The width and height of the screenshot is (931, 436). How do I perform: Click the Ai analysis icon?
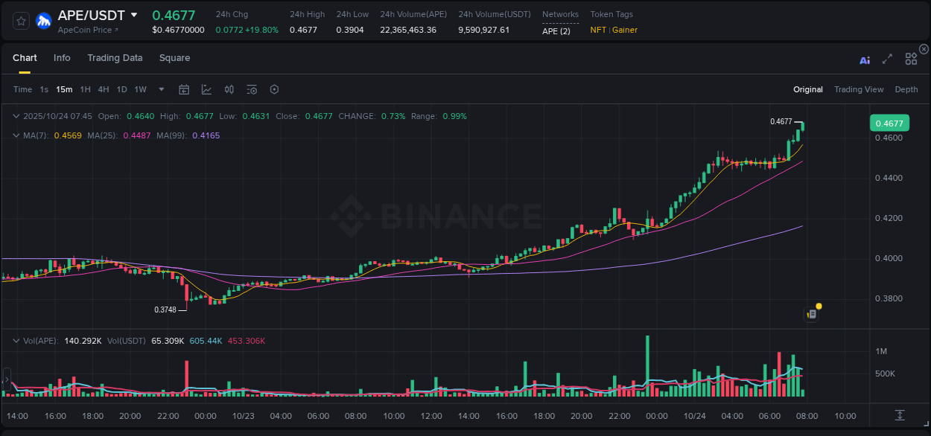864,60
